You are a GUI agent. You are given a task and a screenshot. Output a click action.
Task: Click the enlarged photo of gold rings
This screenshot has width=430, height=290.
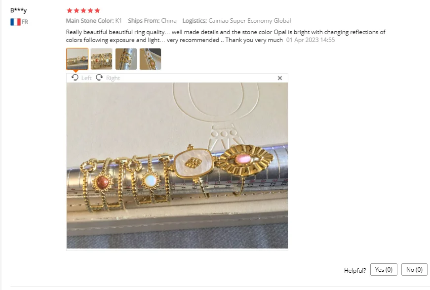[177, 166]
